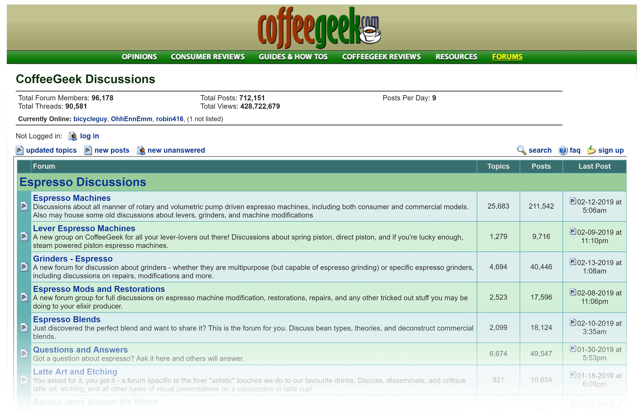Click Total Views value 428,722,679

pos(261,107)
